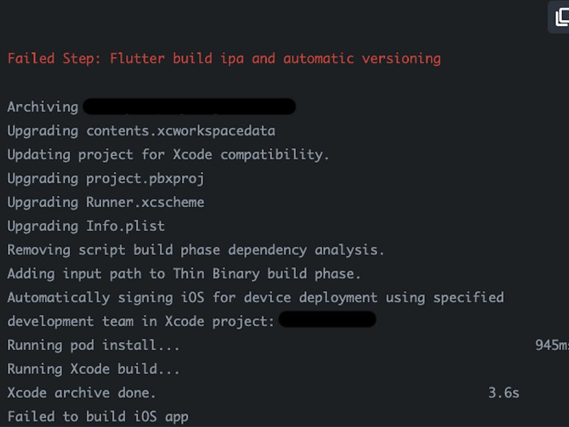Click the redacted black bar after 'Archiving'
The width and height of the screenshot is (569, 427).
[189, 107]
